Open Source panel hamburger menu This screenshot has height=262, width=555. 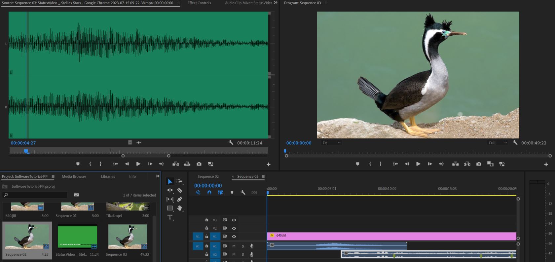[x=179, y=3]
